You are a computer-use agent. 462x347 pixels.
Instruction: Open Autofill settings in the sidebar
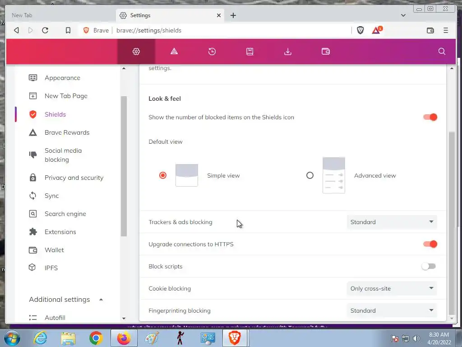click(x=55, y=318)
